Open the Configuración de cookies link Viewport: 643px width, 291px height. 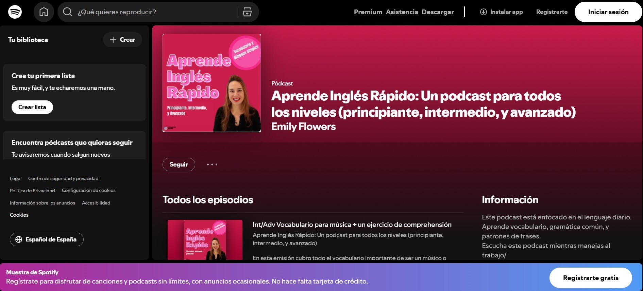pyautogui.click(x=89, y=191)
